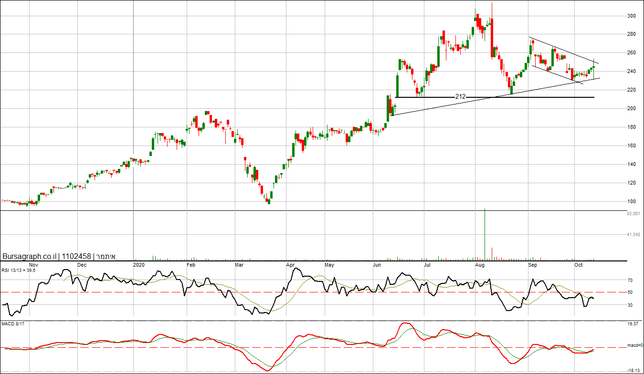644x374 pixels.
Task: Click the 2020 year label on the time axis
Action: pos(138,264)
